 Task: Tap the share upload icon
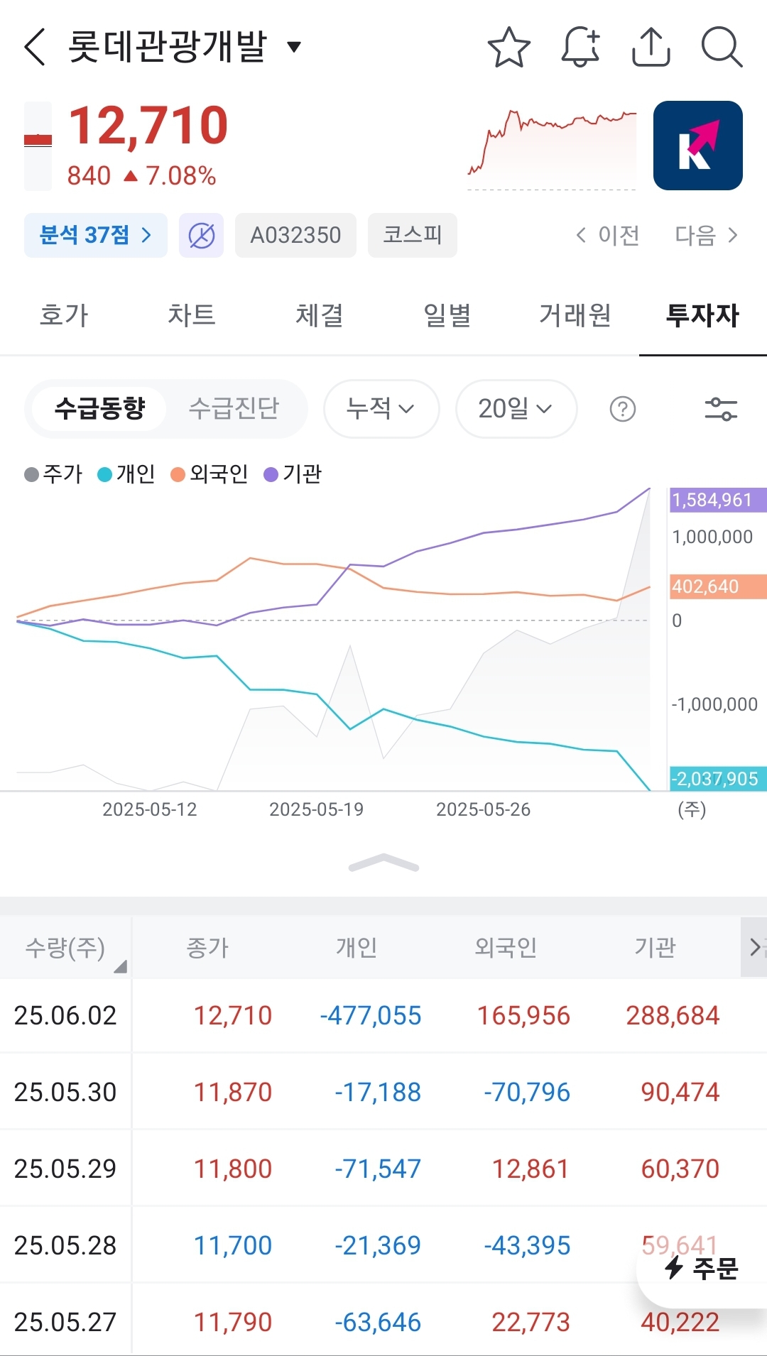click(x=651, y=47)
